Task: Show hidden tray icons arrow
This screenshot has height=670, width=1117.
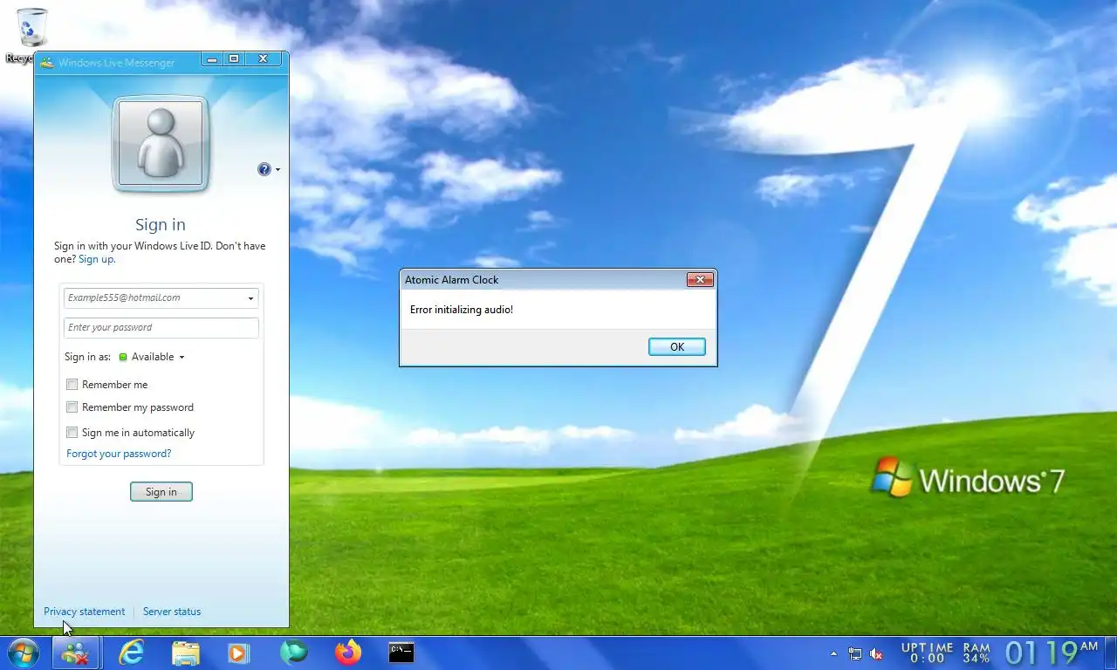Action: 833,653
